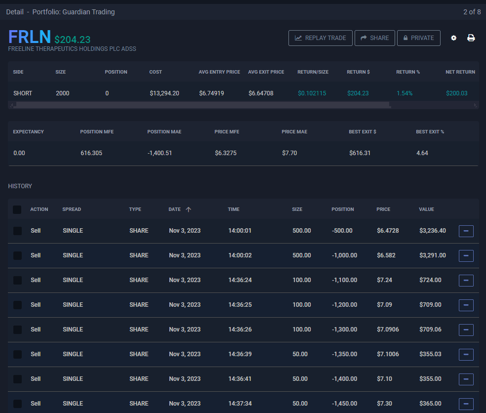Select all rows with History header checkbox

click(x=17, y=209)
